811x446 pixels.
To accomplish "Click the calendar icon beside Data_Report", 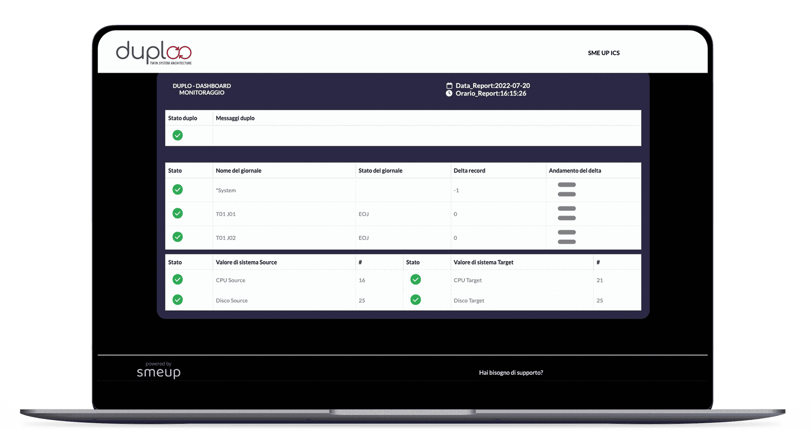I will pyautogui.click(x=449, y=86).
